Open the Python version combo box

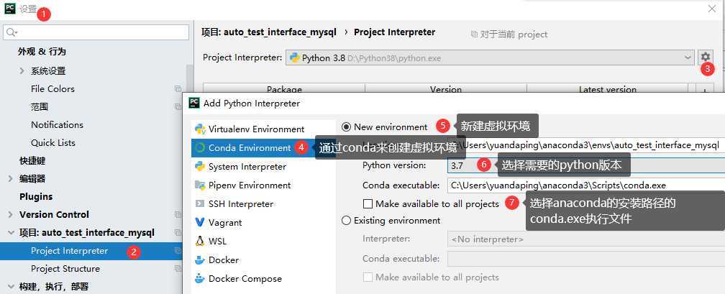[585, 165]
